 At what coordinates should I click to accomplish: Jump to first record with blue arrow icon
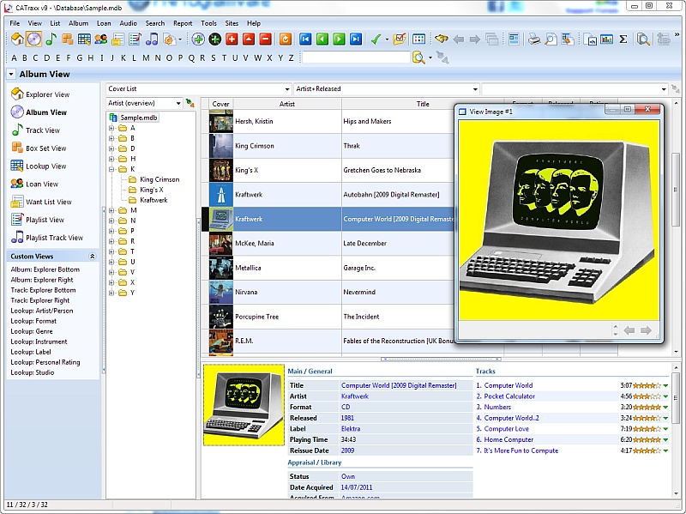click(305, 39)
